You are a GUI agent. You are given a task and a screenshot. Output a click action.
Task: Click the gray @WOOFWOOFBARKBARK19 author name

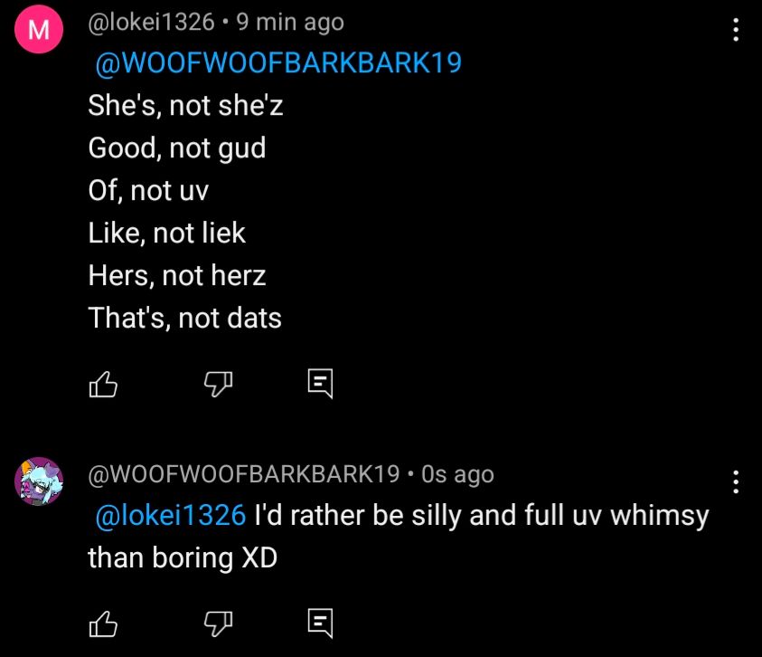point(243,473)
